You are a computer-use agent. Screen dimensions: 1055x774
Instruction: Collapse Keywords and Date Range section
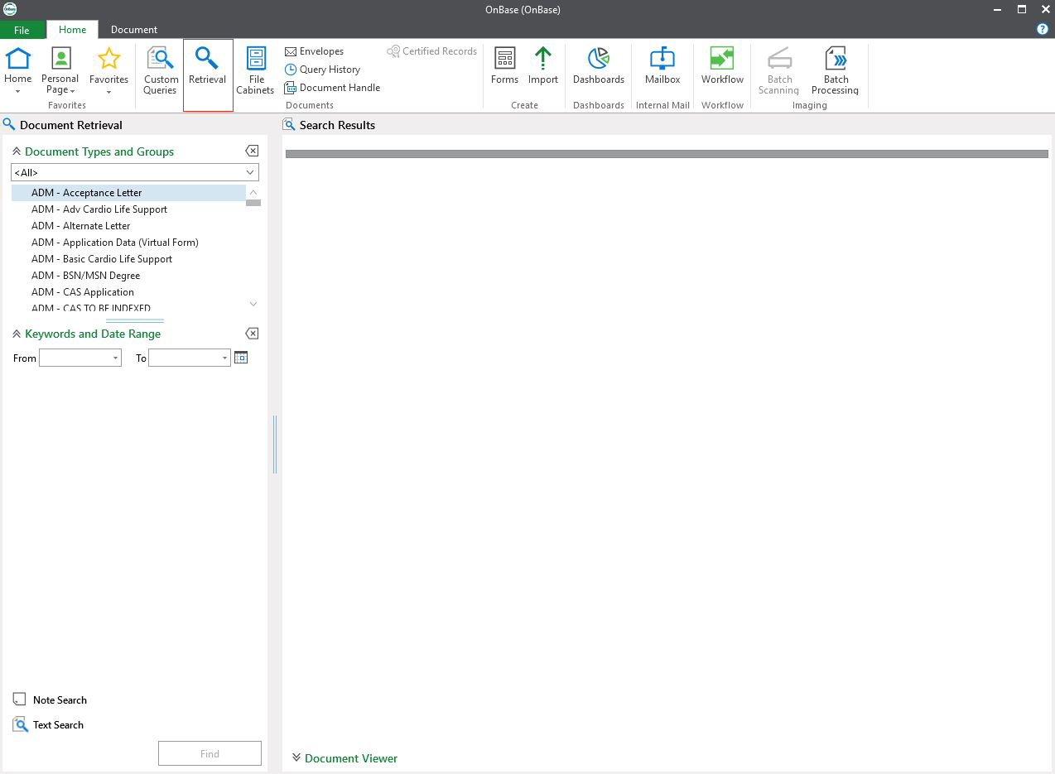click(17, 334)
